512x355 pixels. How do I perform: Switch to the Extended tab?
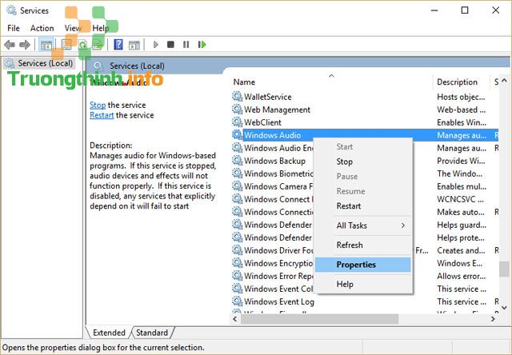(x=109, y=333)
